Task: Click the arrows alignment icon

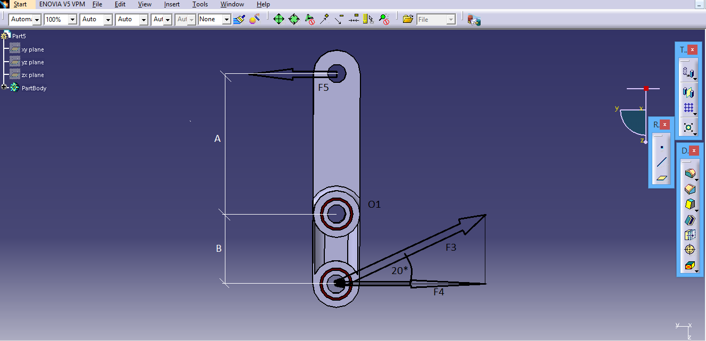Action: pos(354,19)
